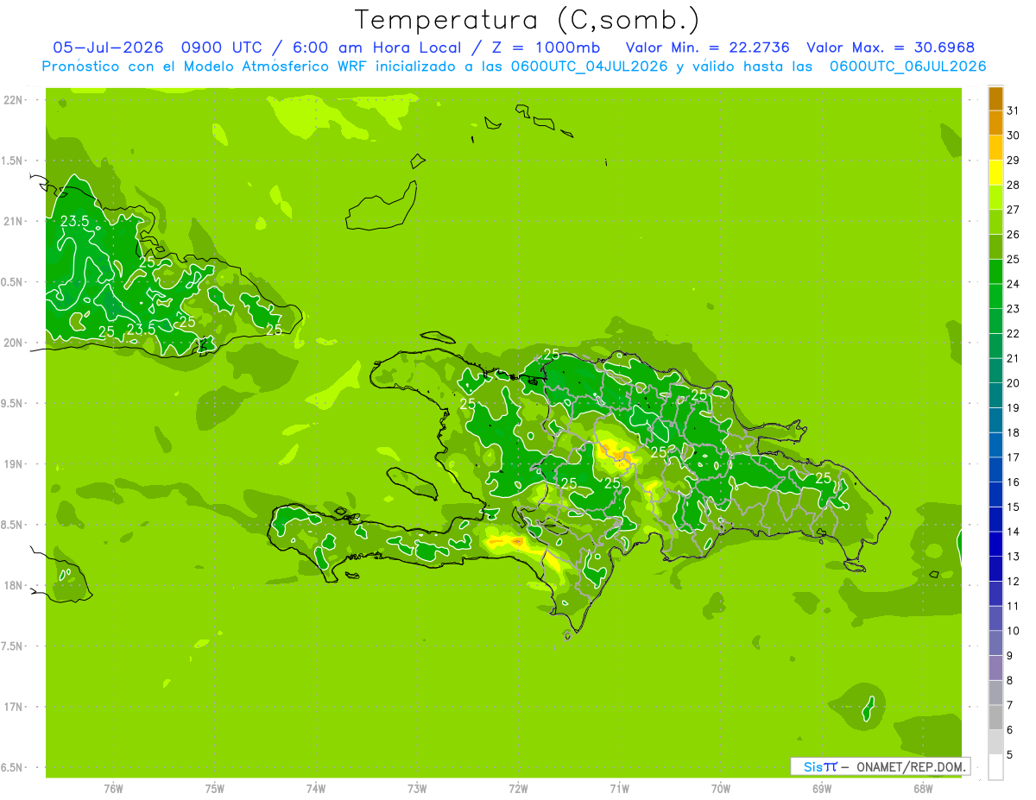Click the blue 'Sis' logo text
This screenshot has height=800, width=1036.
click(812, 766)
